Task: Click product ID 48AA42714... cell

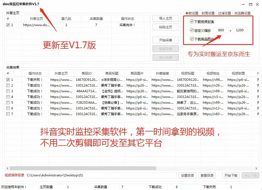Action: [87, 91]
